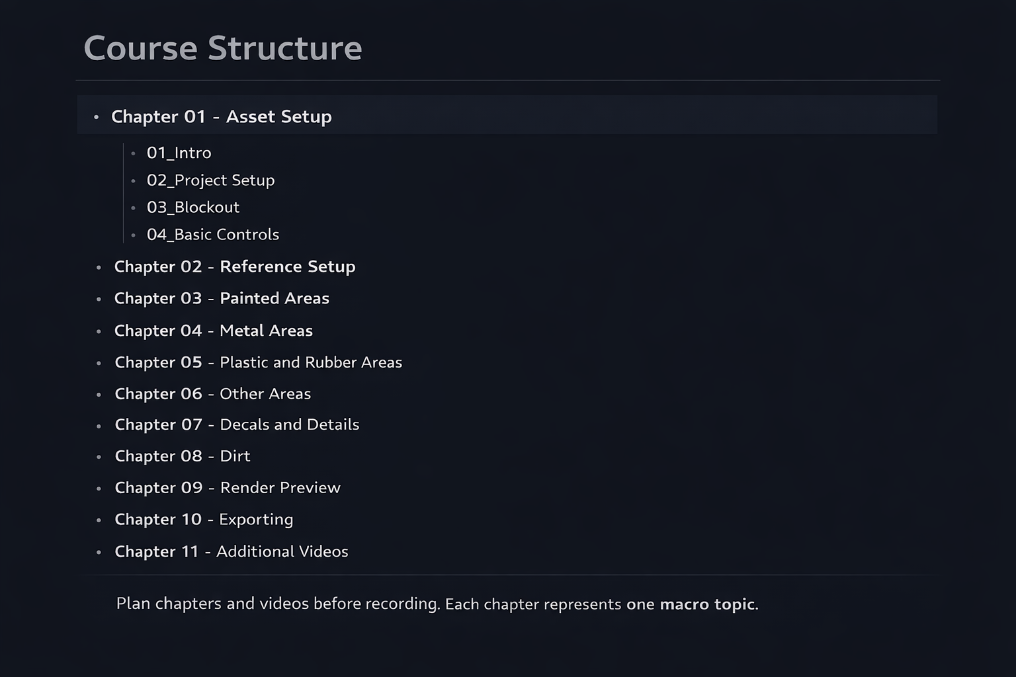Expand Chapter 04 - Metal Areas
The image size is (1016, 677).
point(213,331)
